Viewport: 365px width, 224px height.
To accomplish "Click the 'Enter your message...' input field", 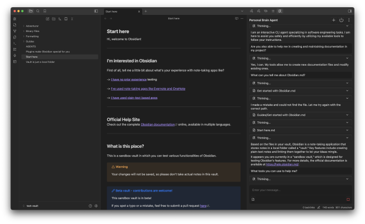I will (299, 190).
